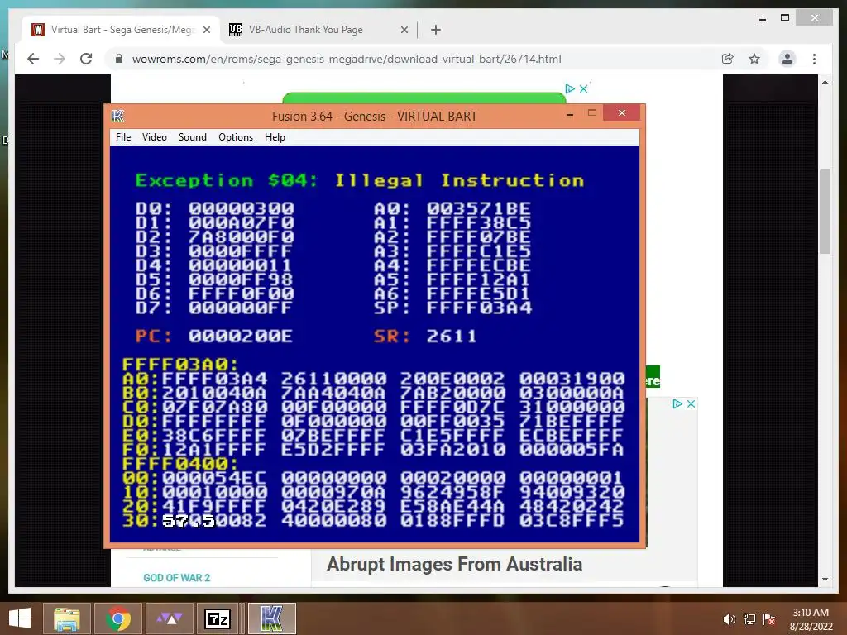Image resolution: width=847 pixels, height=635 pixels.
Task: Click Abrupt Images From Australia headline
Action: pos(454,564)
